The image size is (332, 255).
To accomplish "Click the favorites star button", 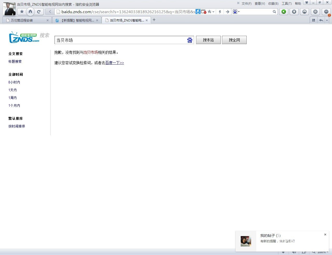I will pyautogui.click(x=22, y=12).
